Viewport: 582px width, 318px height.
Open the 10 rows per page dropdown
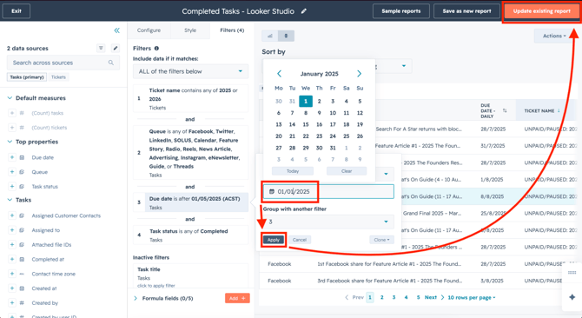point(472,298)
